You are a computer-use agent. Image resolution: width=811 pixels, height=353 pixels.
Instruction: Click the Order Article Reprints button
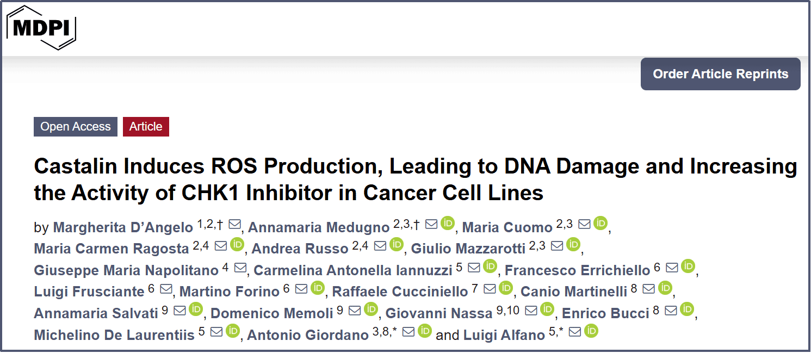point(720,74)
